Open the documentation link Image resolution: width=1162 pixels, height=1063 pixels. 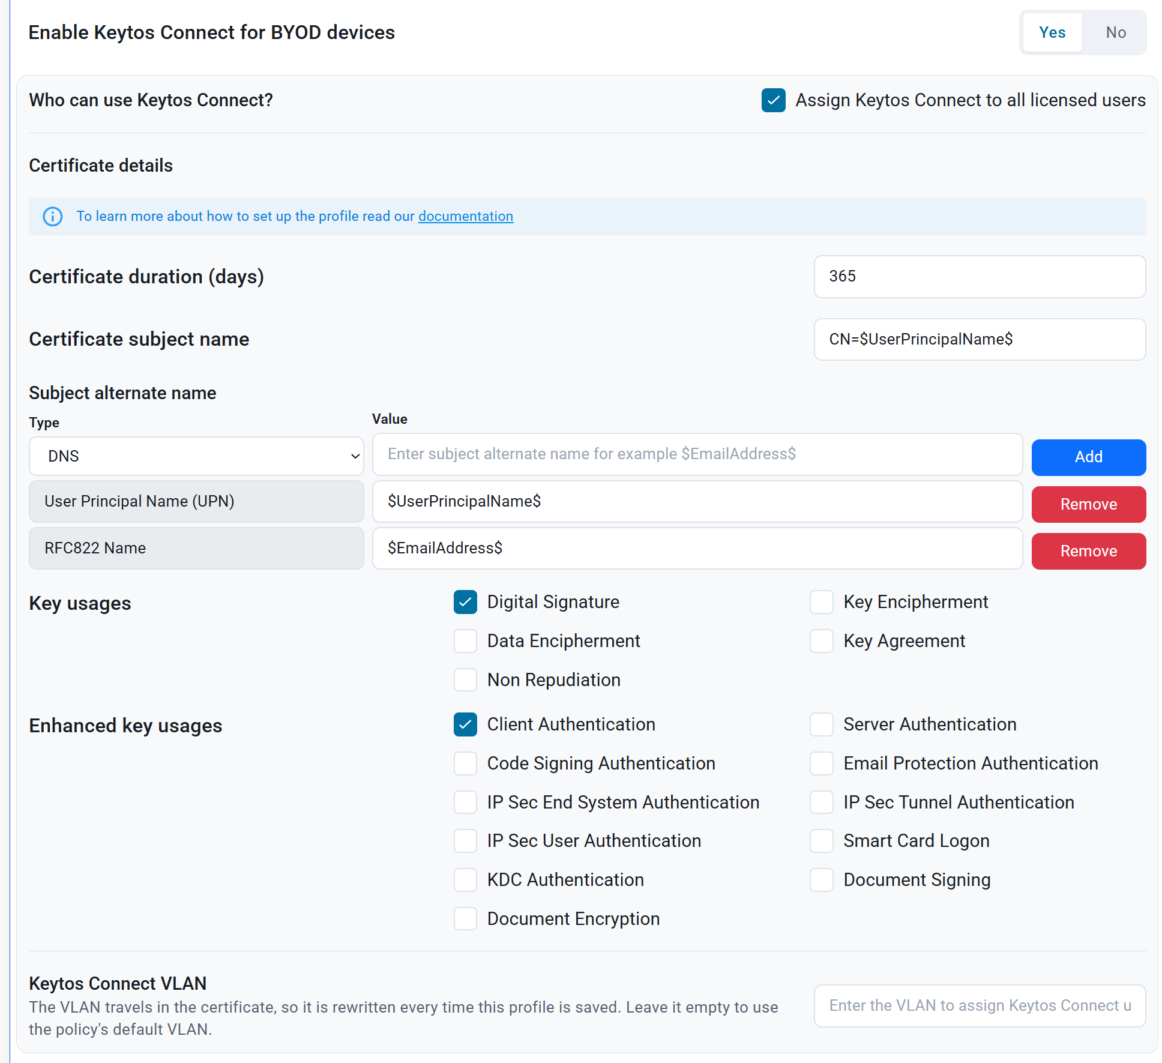coord(466,216)
